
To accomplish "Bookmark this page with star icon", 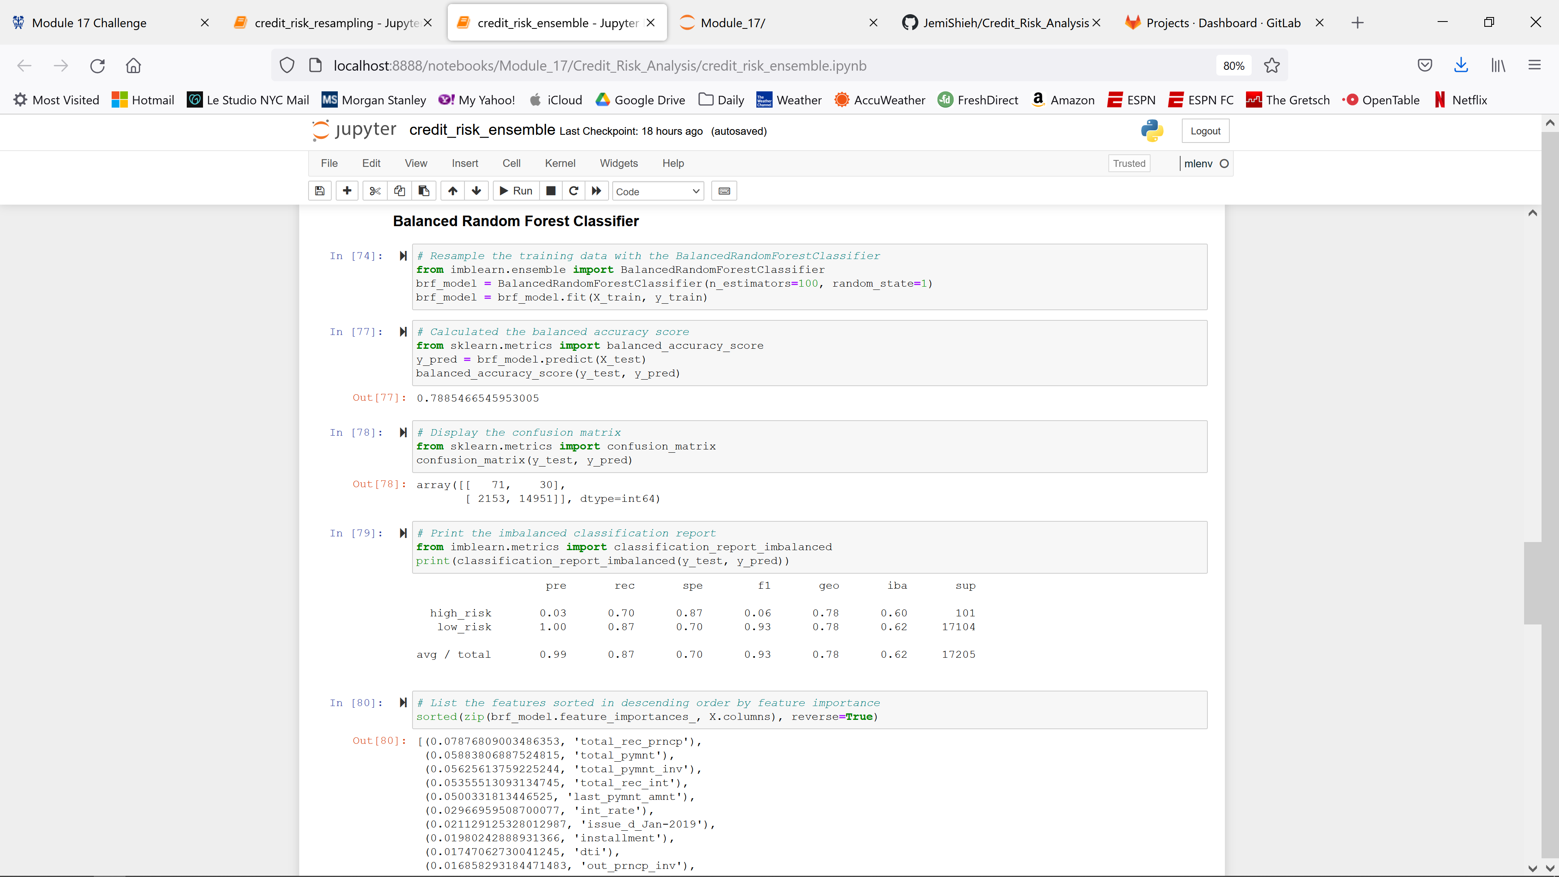I will [x=1272, y=65].
